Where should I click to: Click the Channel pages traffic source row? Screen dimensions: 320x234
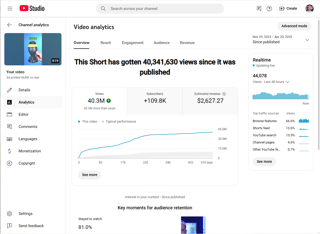281,142
